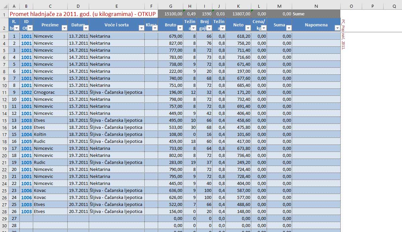Open the Datum column filter dropdown
The height and width of the screenshot is (232, 402).
(x=85, y=28)
